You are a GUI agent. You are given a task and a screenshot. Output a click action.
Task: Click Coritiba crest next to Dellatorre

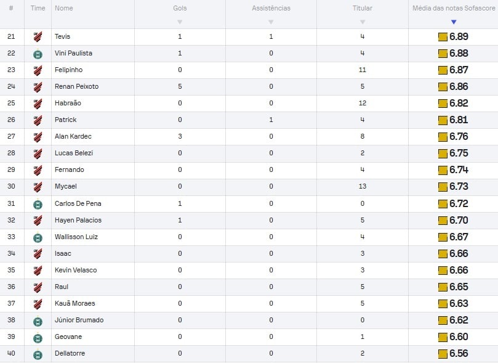38,354
